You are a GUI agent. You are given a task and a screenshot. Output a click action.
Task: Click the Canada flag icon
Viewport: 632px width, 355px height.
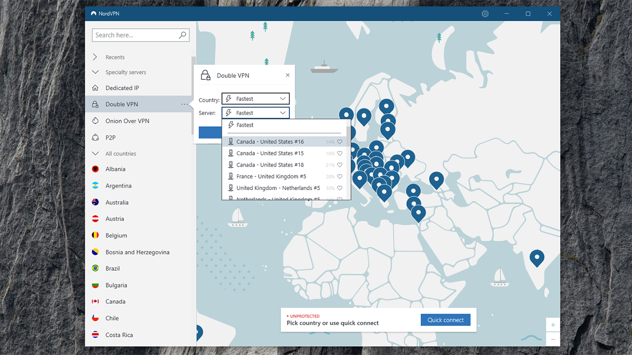[95, 302]
